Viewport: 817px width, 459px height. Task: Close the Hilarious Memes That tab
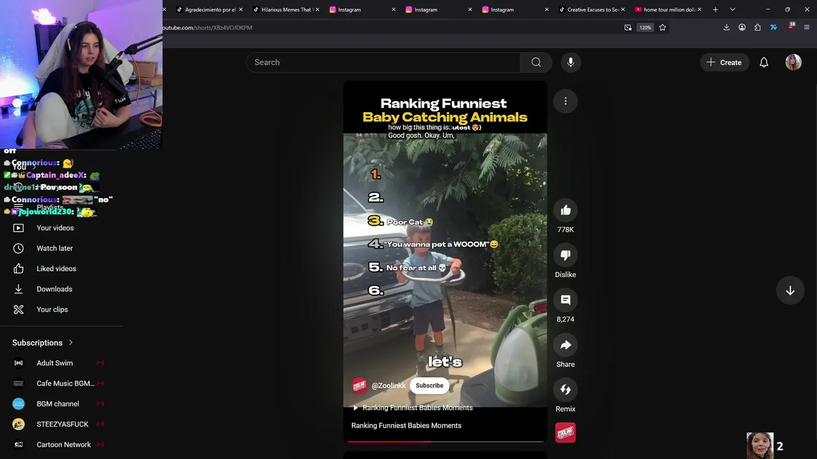tap(317, 10)
